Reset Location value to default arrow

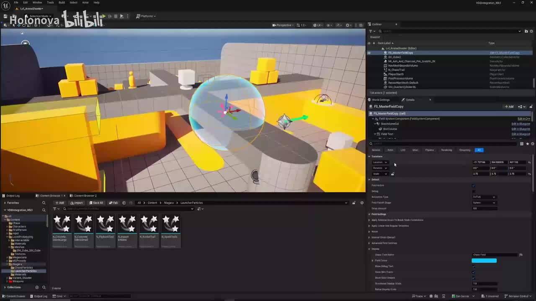(x=529, y=162)
